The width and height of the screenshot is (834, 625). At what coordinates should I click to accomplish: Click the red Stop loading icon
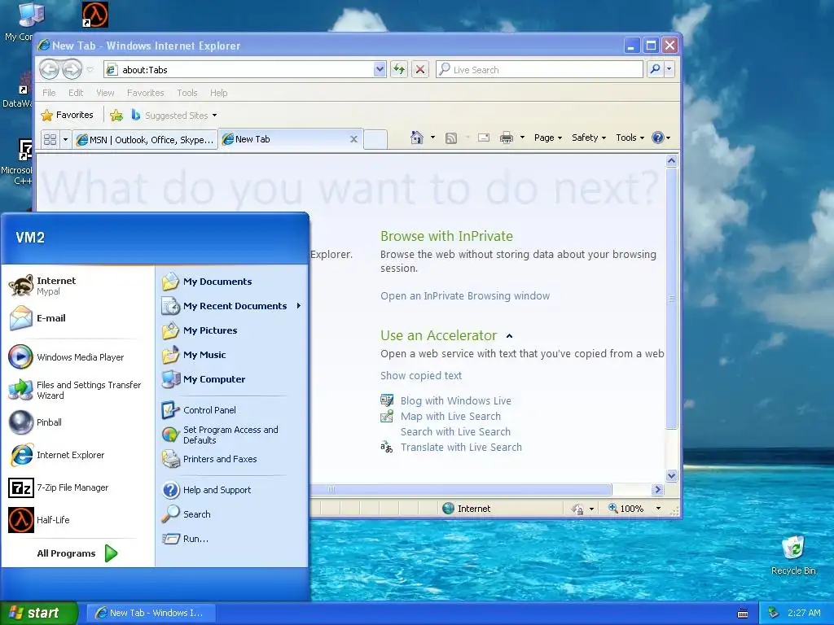click(420, 69)
